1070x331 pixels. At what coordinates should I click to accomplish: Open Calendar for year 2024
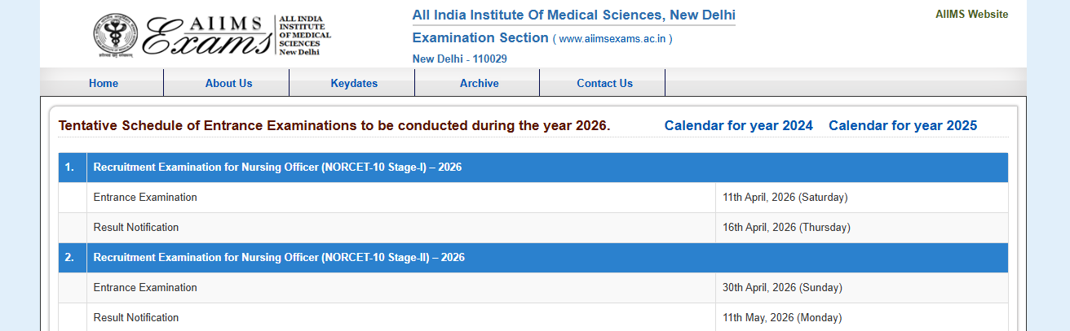click(738, 125)
